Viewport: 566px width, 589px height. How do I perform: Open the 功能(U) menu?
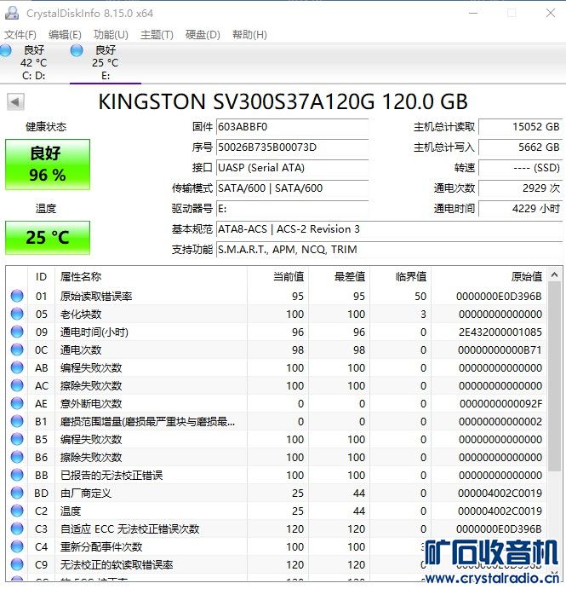[x=111, y=35]
